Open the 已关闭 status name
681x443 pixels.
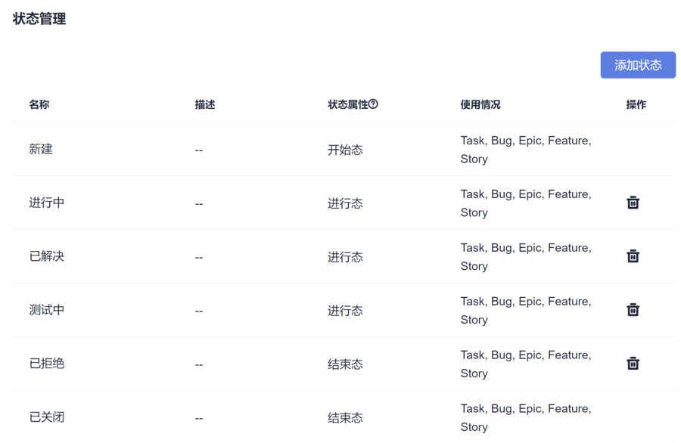click(x=47, y=418)
